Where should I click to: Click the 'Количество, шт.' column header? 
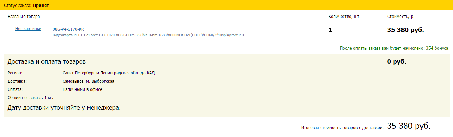tap(344, 17)
